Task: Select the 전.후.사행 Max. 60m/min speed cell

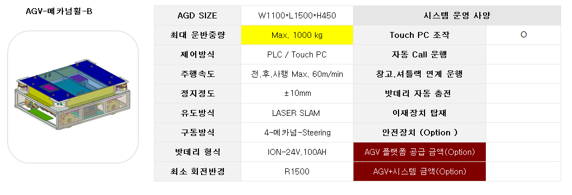Action: [x=297, y=74]
